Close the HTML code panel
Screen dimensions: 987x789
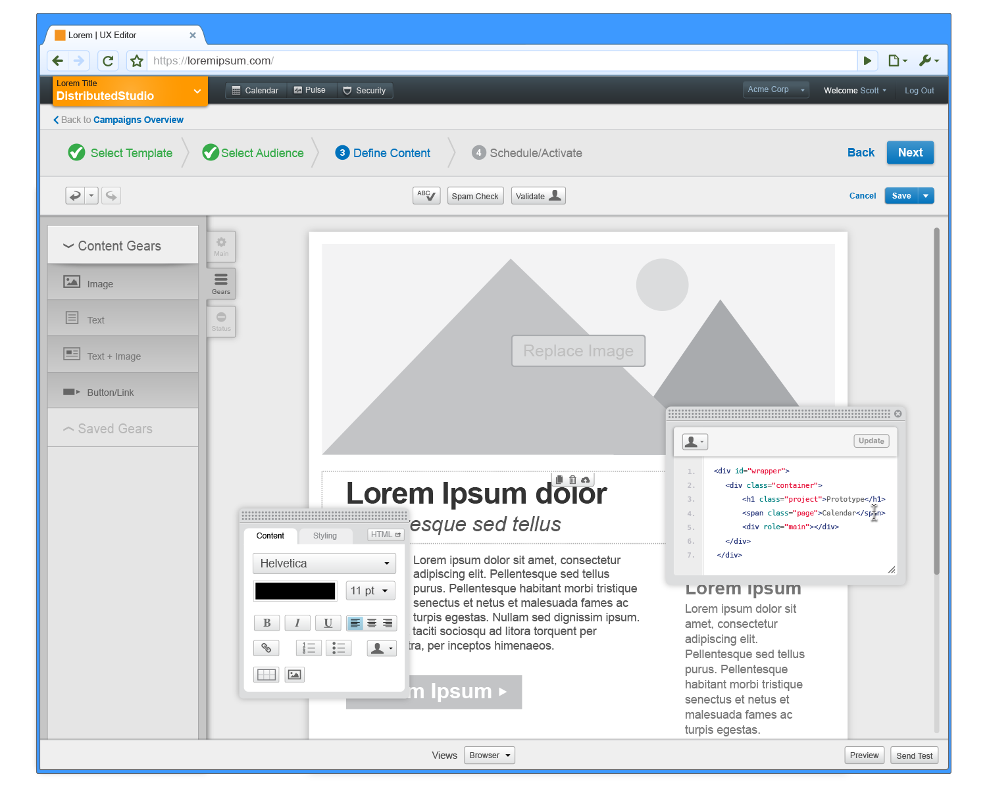pyautogui.click(x=898, y=414)
